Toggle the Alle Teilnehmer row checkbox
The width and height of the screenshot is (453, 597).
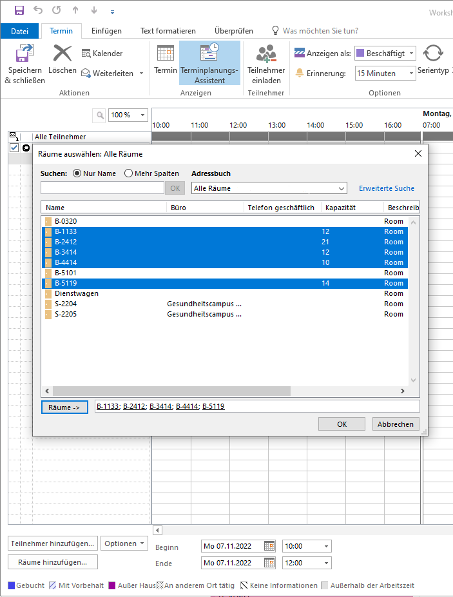pos(14,148)
